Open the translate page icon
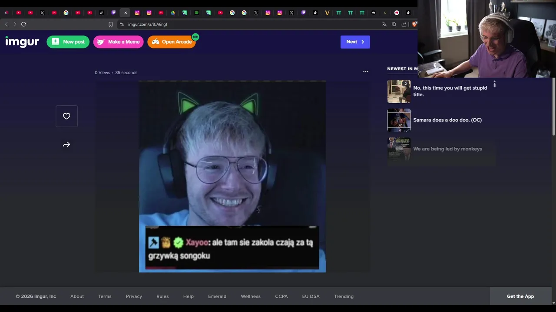 [x=384, y=24]
